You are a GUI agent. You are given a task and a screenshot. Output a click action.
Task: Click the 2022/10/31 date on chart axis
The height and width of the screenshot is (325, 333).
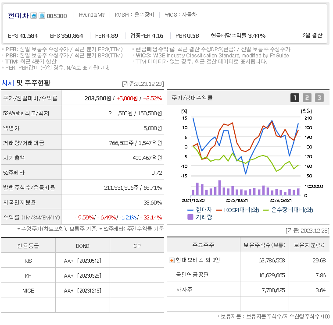click(236, 200)
